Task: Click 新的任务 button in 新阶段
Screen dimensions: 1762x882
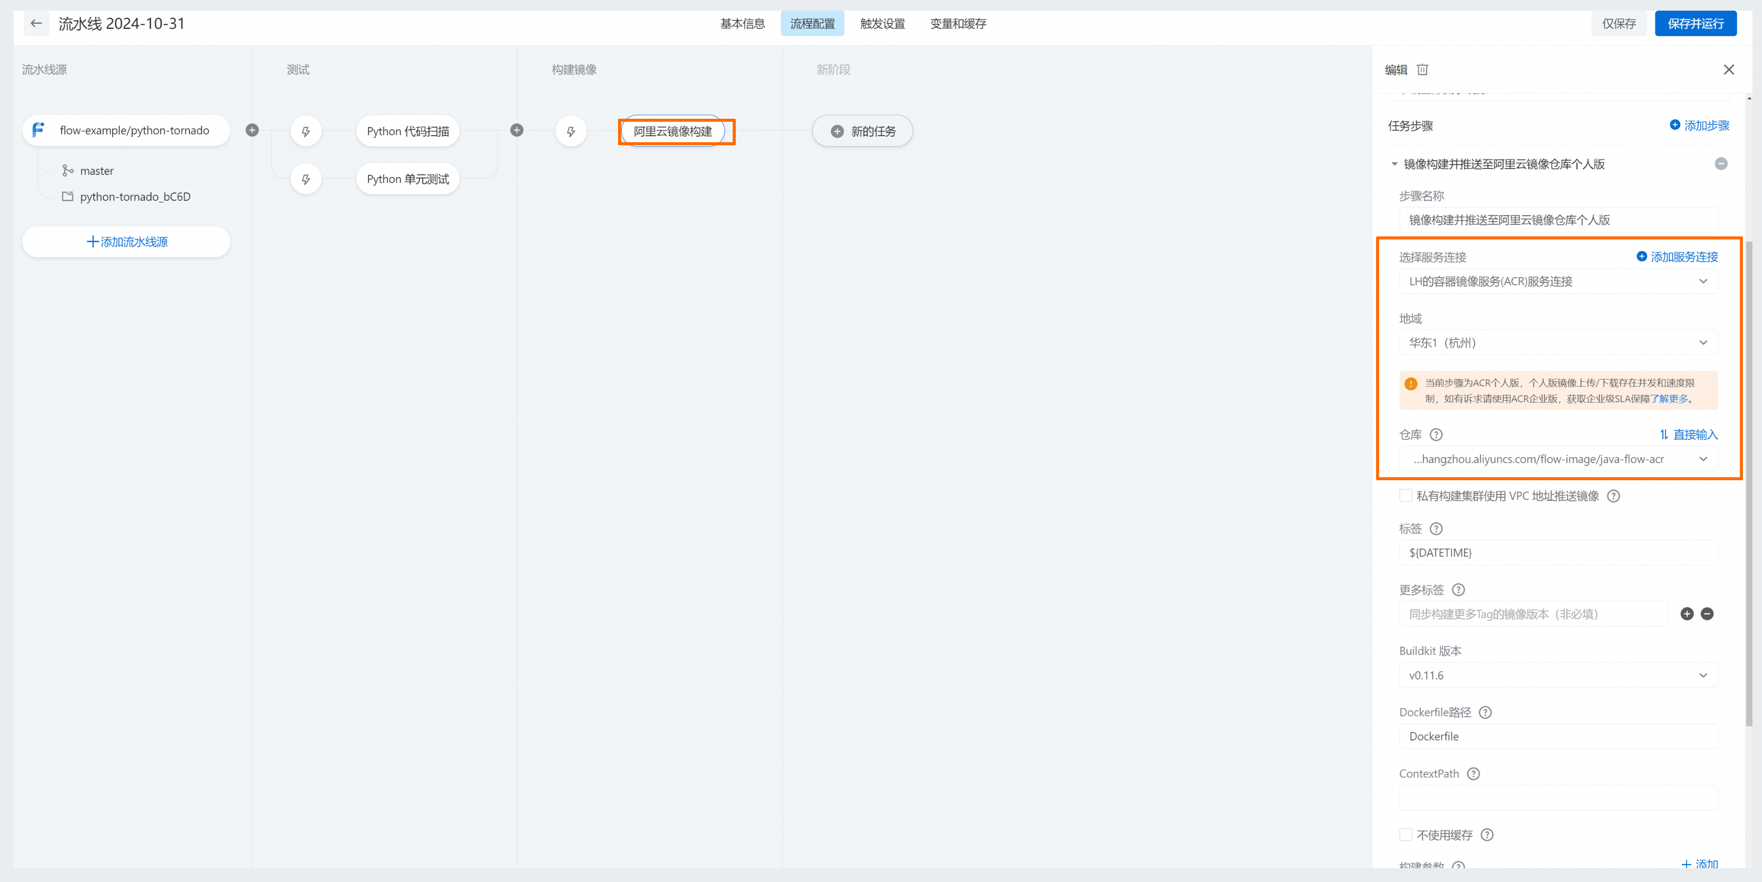Action: (x=862, y=131)
